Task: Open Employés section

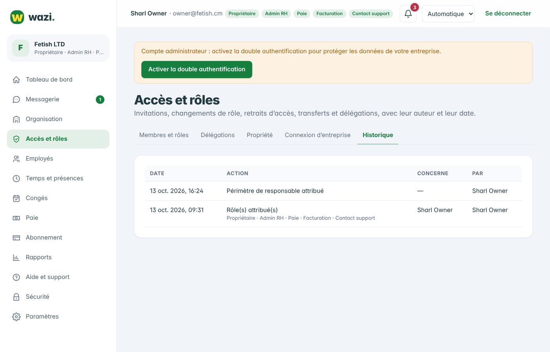Action: (x=58, y=159)
